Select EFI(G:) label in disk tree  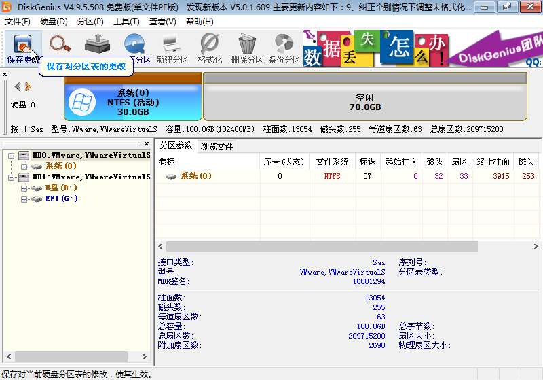point(62,198)
